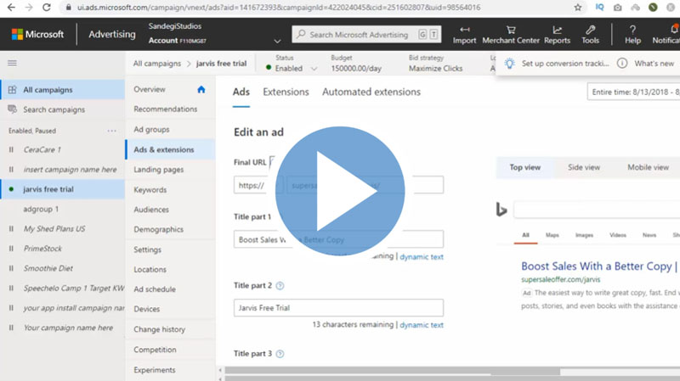Open the IQ browser extension
680x381 pixels.
[599, 8]
